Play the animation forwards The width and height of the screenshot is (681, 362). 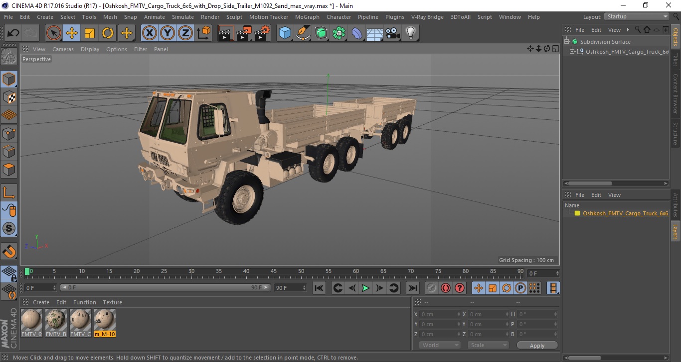[365, 288]
